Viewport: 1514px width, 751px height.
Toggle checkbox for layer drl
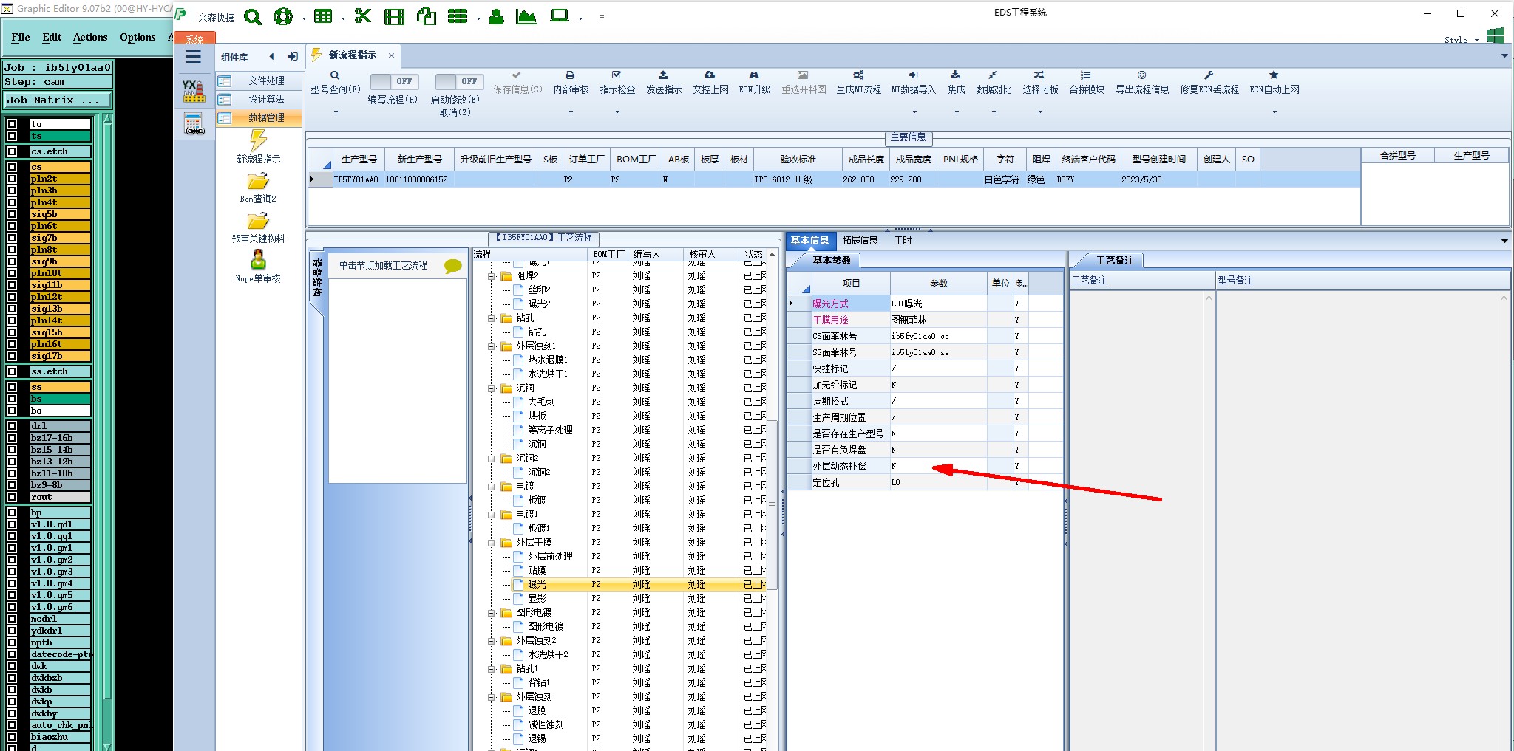point(12,426)
